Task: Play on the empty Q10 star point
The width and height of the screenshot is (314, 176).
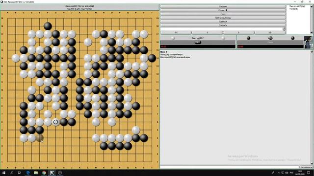Action: [x=128, y=90]
